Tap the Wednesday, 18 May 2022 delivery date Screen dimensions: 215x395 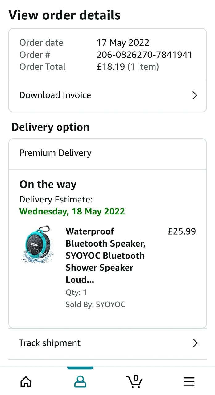[x=72, y=211]
